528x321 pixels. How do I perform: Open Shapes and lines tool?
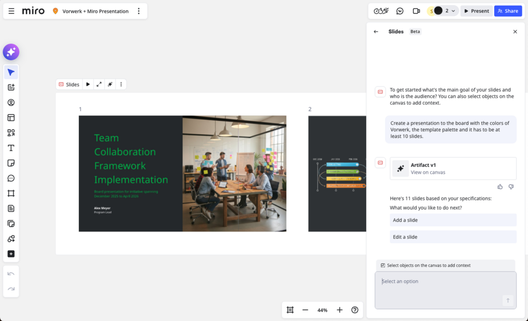point(11,132)
